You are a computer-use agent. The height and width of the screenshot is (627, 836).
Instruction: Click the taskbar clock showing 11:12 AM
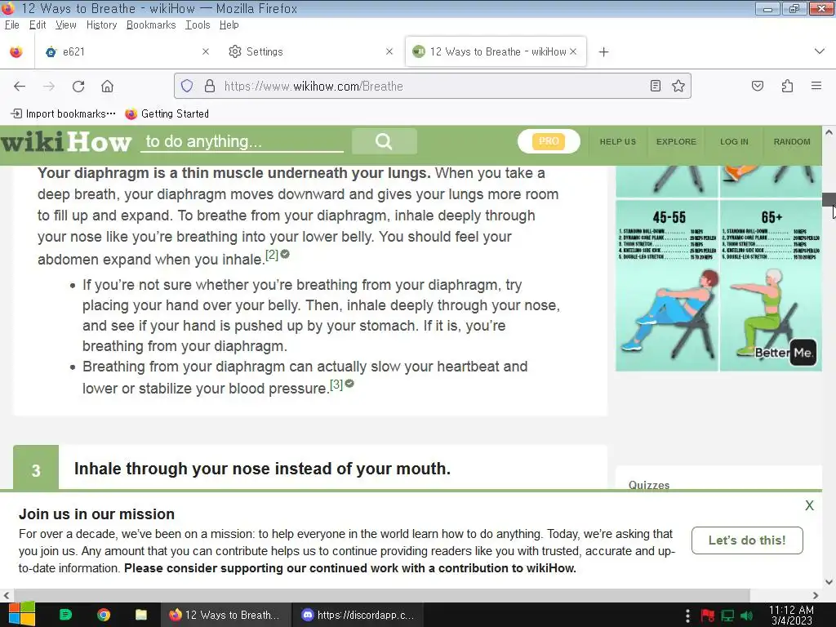(x=791, y=615)
